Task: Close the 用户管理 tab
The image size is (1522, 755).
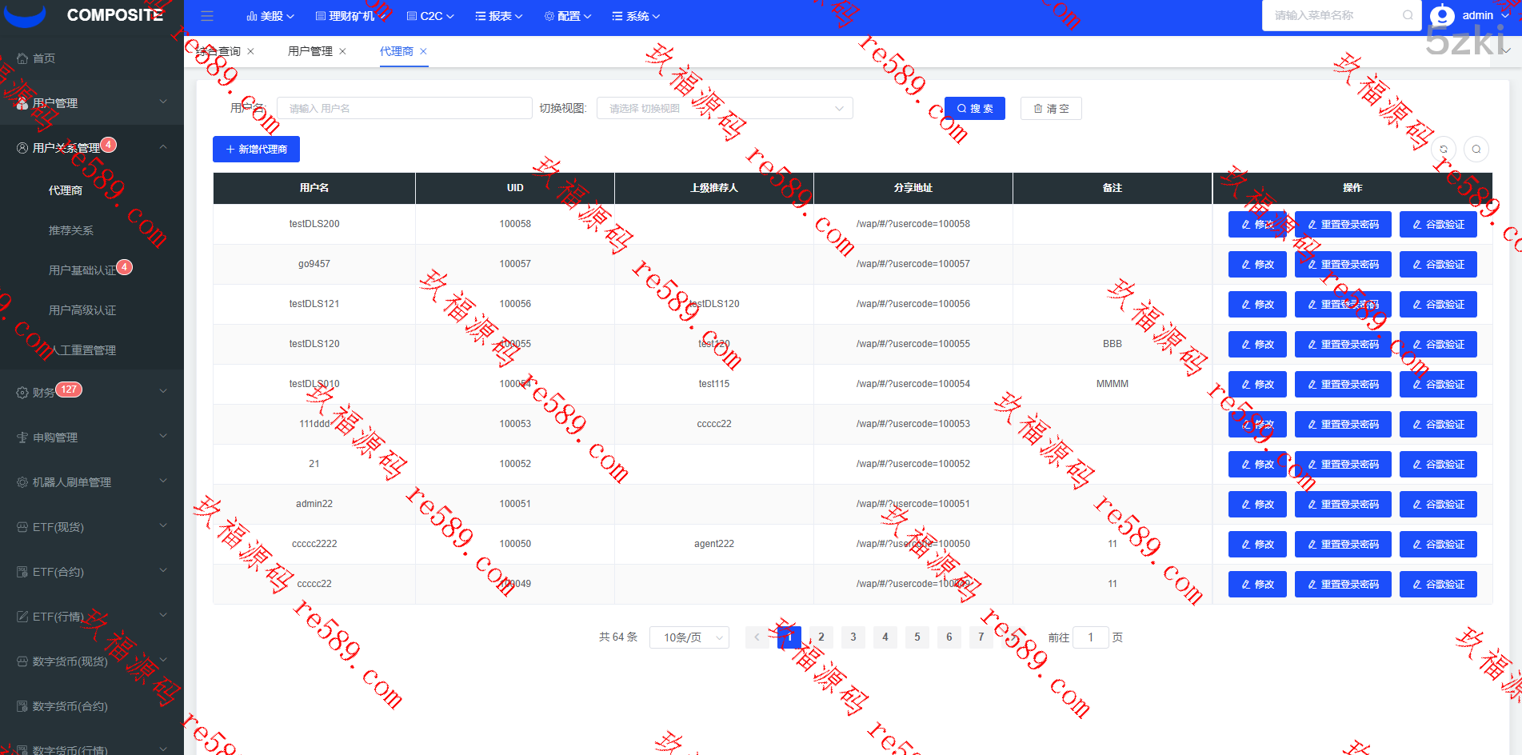Action: coord(343,51)
